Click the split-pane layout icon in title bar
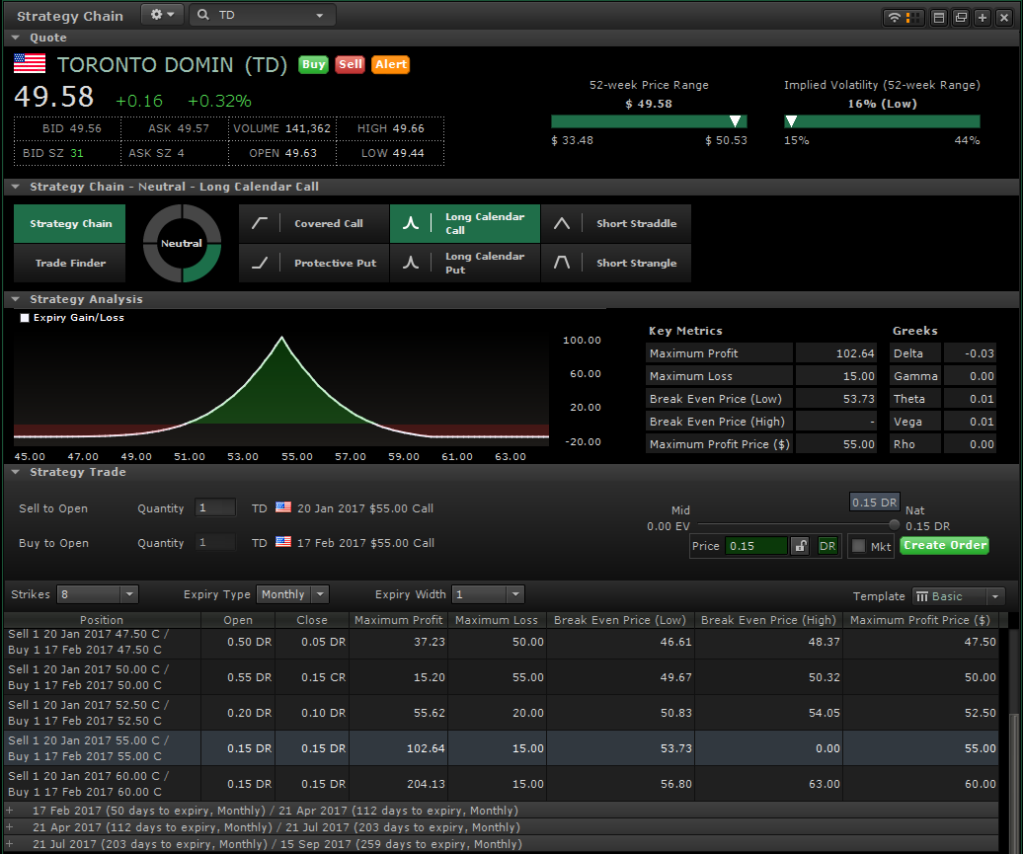Viewport: 1023px width, 854px height. [939, 18]
